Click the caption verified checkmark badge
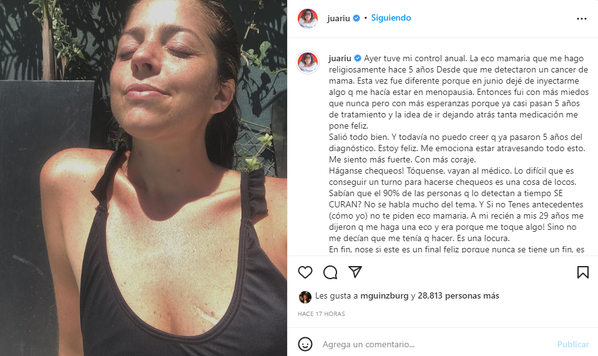This screenshot has height=356, width=598. 358,58
